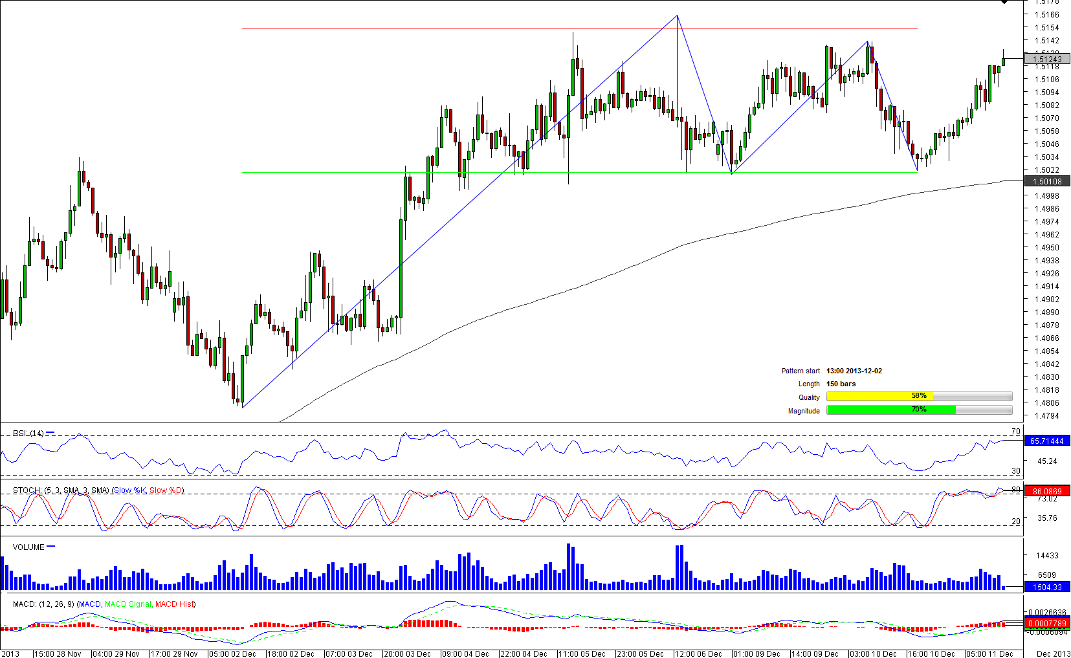Click the blue volume value tag 1504.33
The image size is (1071, 658).
click(x=1046, y=587)
